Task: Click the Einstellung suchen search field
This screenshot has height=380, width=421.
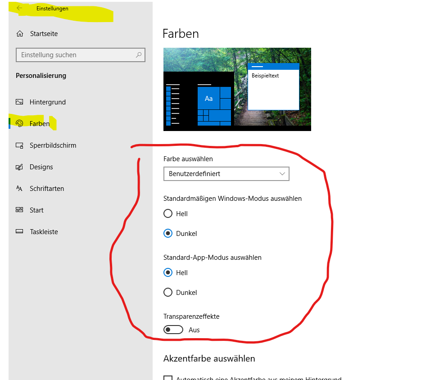Action: click(81, 55)
